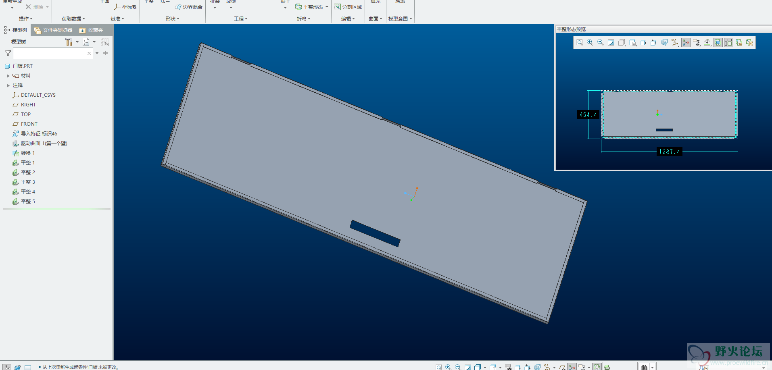The height and width of the screenshot is (370, 772).
Task: Open display style cube in preview toolbar
Action: [x=622, y=42]
